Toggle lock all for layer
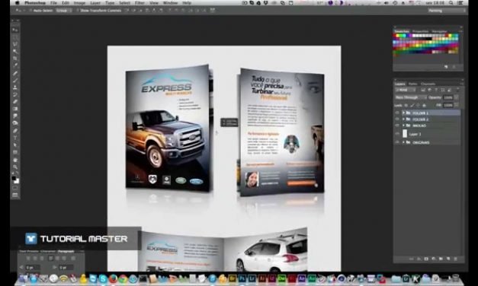Screen dimensions: 478x286 (x=424, y=105)
